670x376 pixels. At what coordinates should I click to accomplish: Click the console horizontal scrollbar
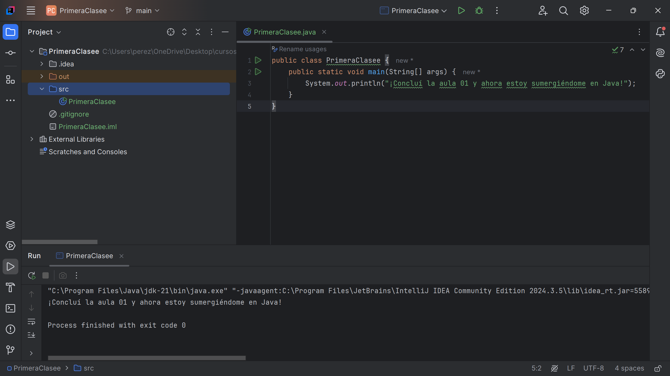[x=147, y=358]
